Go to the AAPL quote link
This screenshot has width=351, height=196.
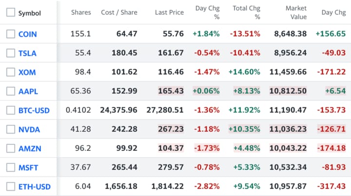27,91
